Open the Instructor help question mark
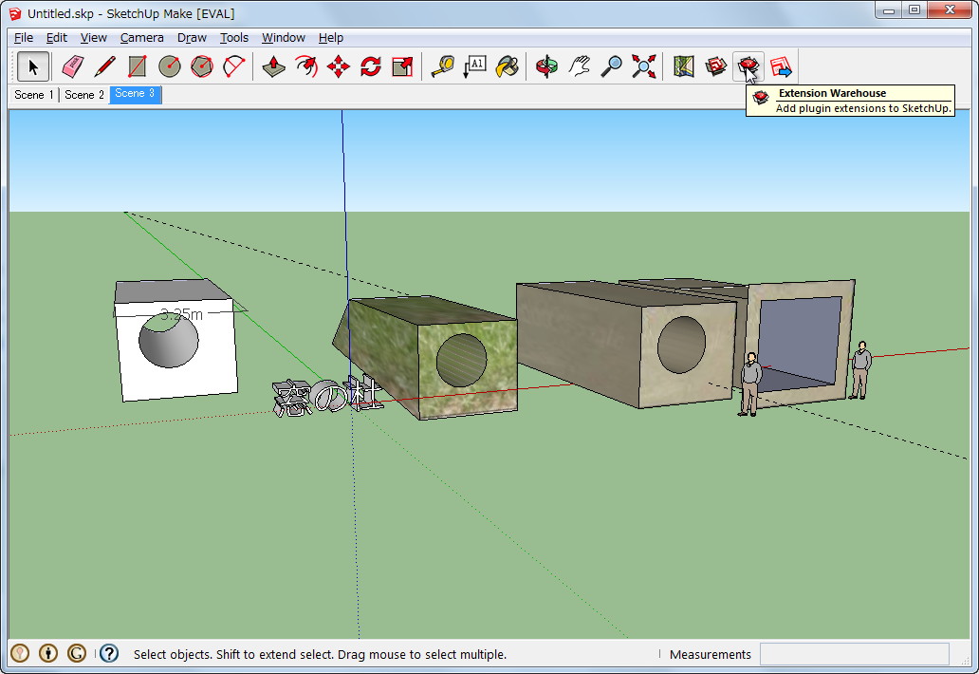This screenshot has height=674, width=979. click(107, 653)
